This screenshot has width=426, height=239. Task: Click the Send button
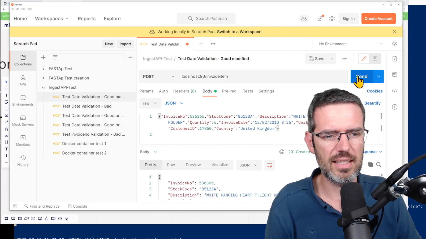[362, 76]
